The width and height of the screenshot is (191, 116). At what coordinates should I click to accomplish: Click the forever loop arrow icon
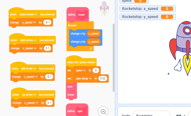pyautogui.click(x=91, y=49)
